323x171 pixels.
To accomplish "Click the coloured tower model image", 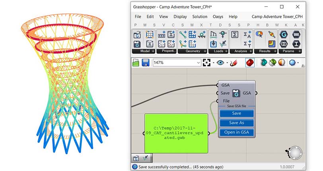I will click(65, 83).
